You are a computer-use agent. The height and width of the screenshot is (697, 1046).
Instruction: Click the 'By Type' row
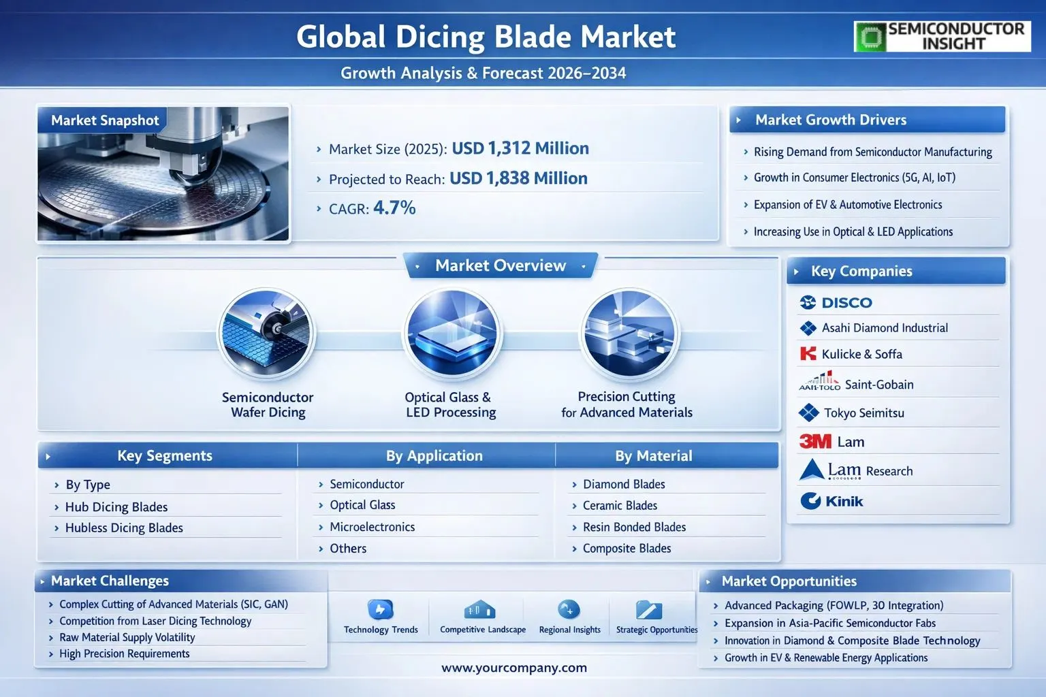[x=166, y=485]
